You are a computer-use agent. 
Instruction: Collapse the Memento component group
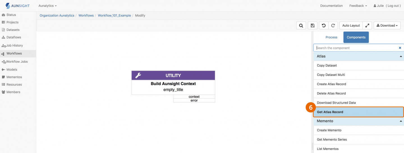(401, 121)
